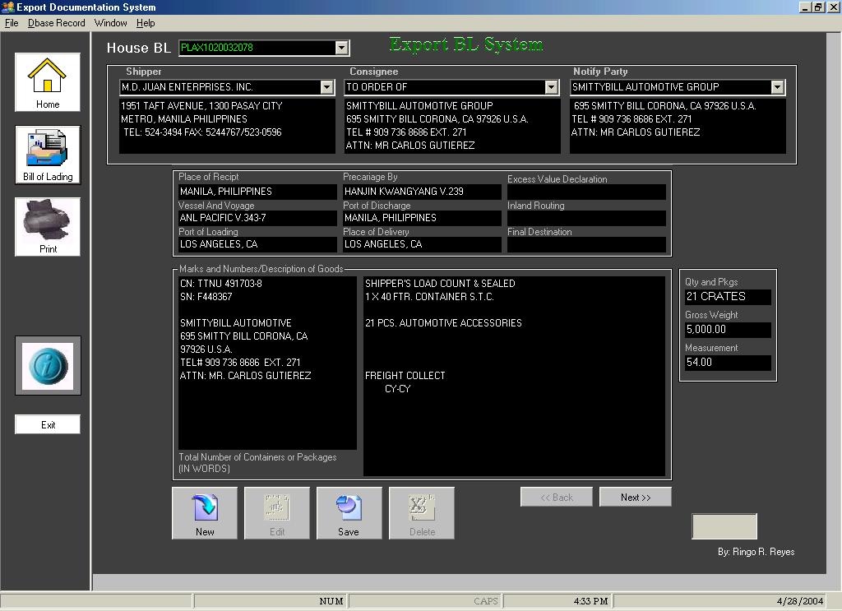
Task: Click the Consignee address text box
Action: coord(452,126)
